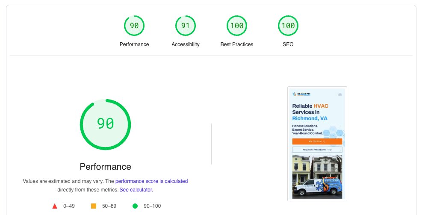Click the 'Accessibility' label
422x215 pixels.
(x=186, y=44)
